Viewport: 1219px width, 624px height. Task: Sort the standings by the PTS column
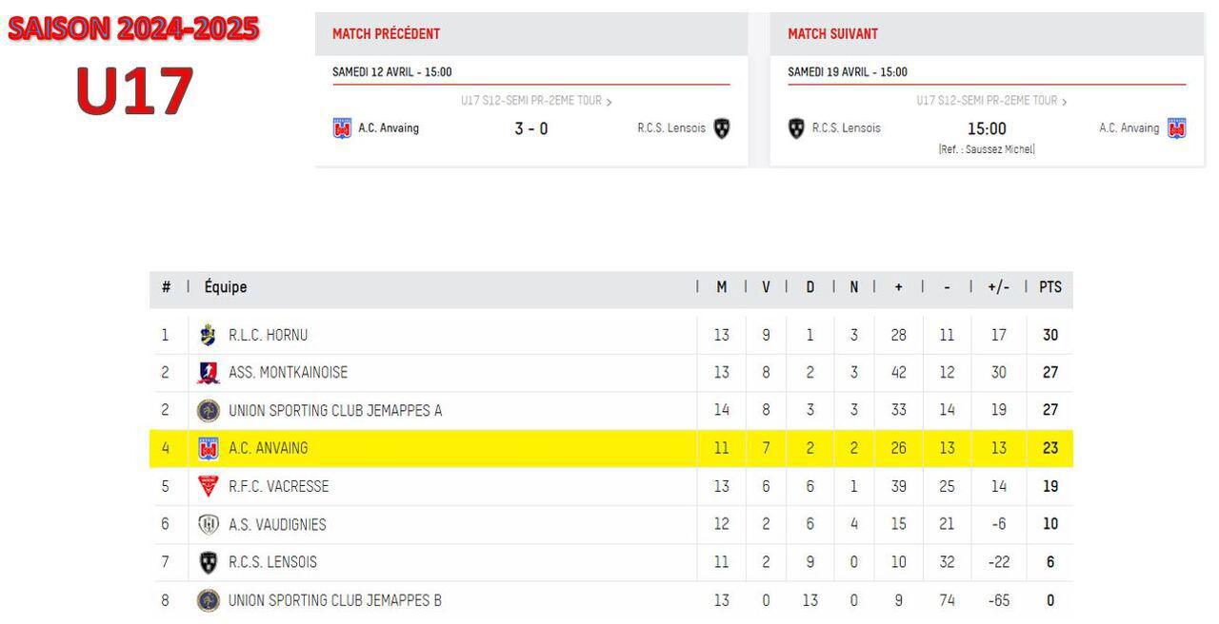[x=1049, y=287]
